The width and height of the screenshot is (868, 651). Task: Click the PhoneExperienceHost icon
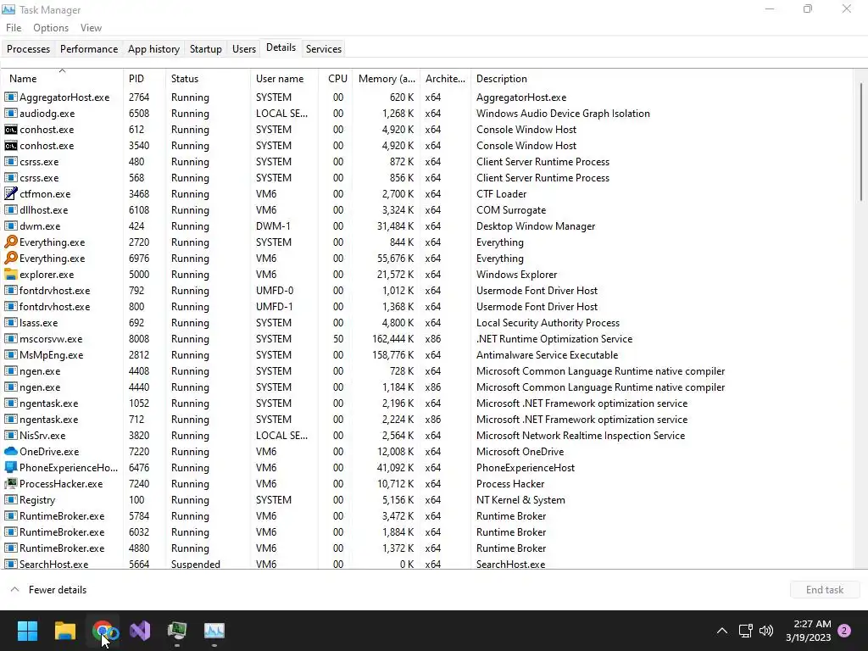[10, 467]
